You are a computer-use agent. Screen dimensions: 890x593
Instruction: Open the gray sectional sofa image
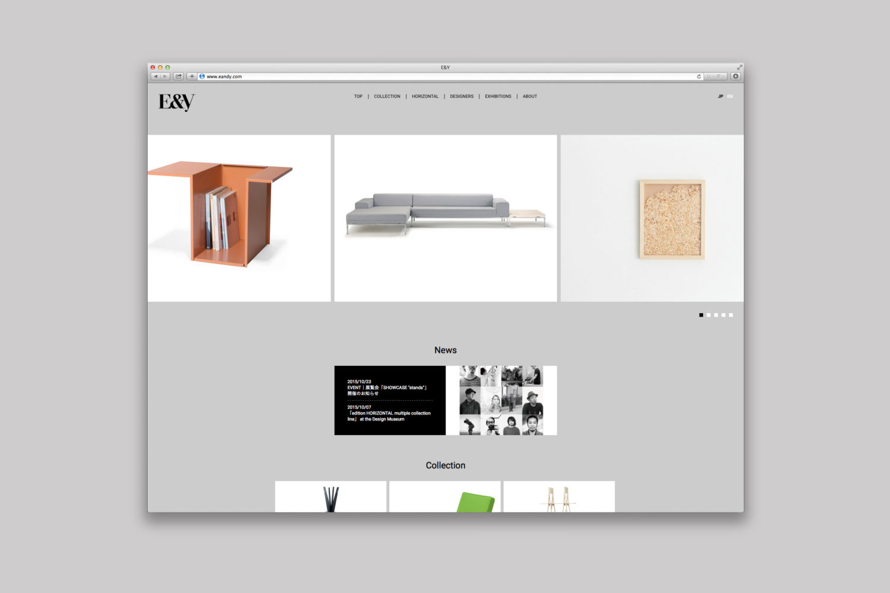446,218
